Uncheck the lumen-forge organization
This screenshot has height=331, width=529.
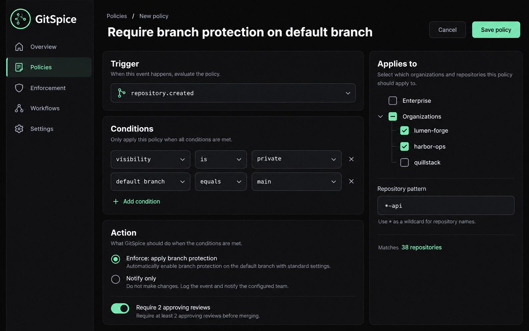pyautogui.click(x=404, y=130)
